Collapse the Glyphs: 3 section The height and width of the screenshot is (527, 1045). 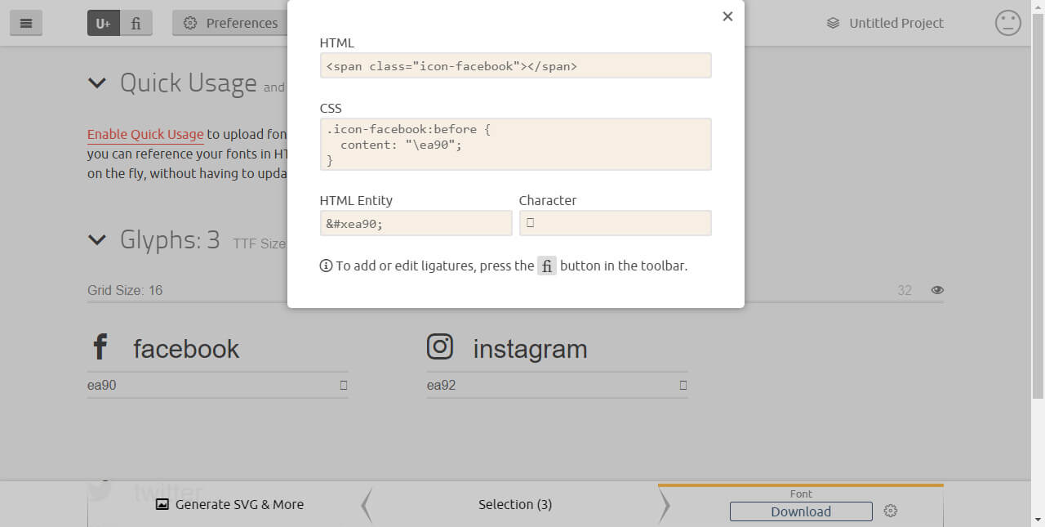tap(97, 239)
